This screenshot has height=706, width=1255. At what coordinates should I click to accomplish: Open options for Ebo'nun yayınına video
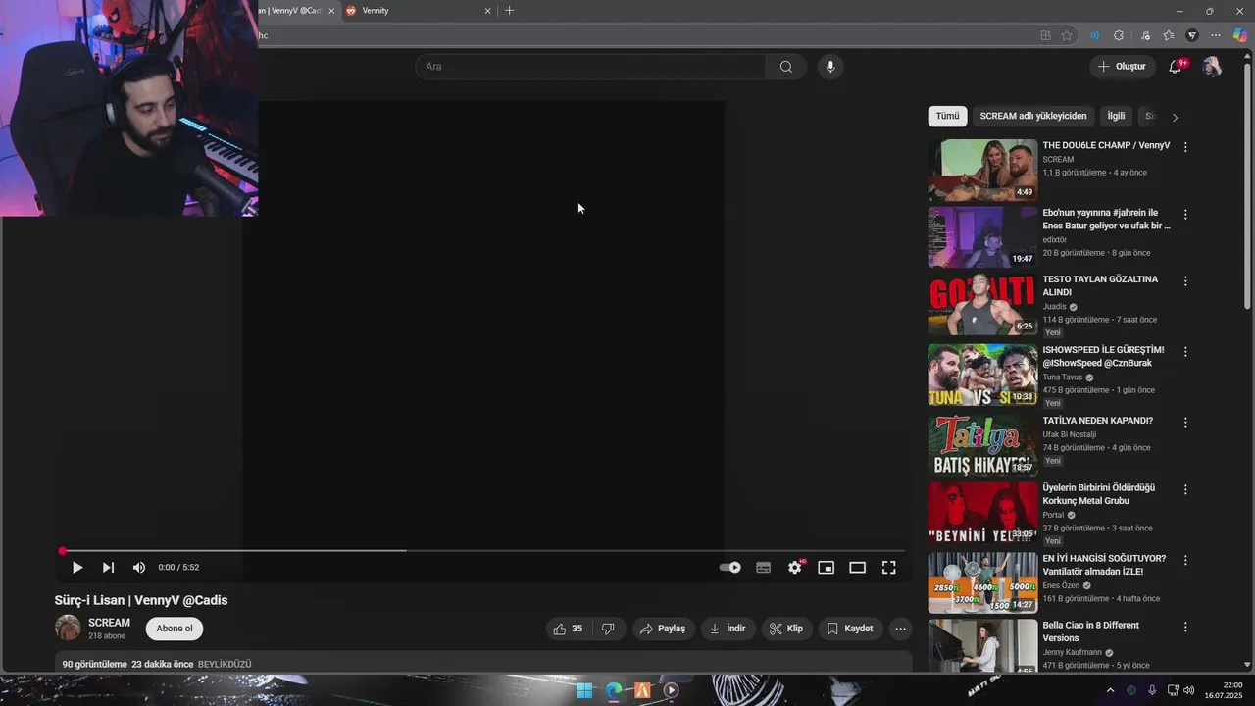click(x=1185, y=214)
